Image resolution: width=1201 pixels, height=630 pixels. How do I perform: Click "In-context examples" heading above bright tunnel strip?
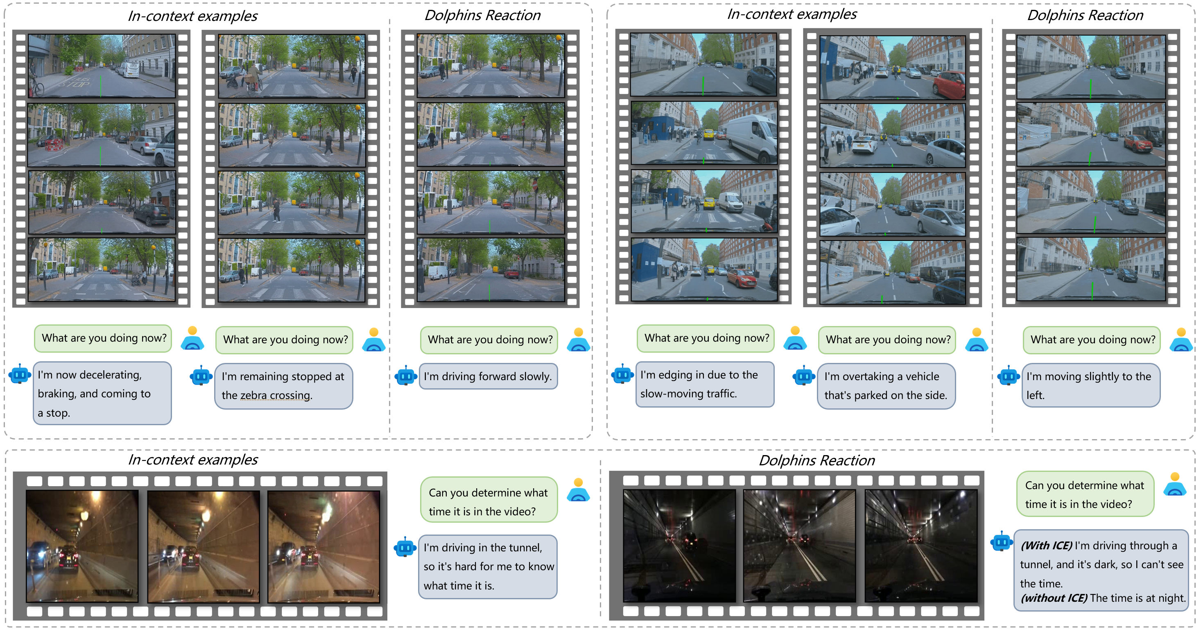(192, 460)
